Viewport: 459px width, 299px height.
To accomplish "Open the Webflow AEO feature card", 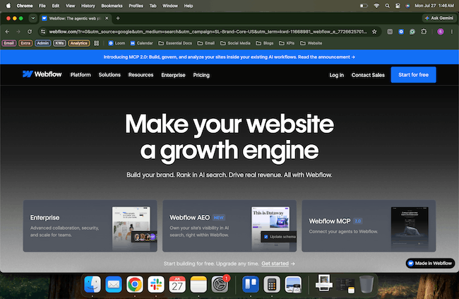I will pyautogui.click(x=229, y=225).
